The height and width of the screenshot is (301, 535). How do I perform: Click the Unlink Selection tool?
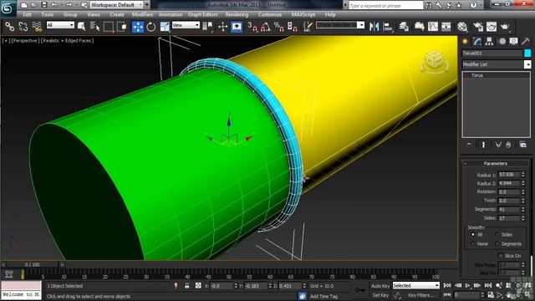coord(23,26)
